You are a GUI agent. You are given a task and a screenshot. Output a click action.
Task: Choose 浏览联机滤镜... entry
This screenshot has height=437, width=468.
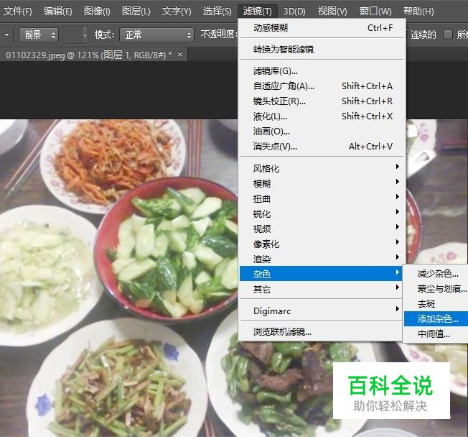(322, 332)
